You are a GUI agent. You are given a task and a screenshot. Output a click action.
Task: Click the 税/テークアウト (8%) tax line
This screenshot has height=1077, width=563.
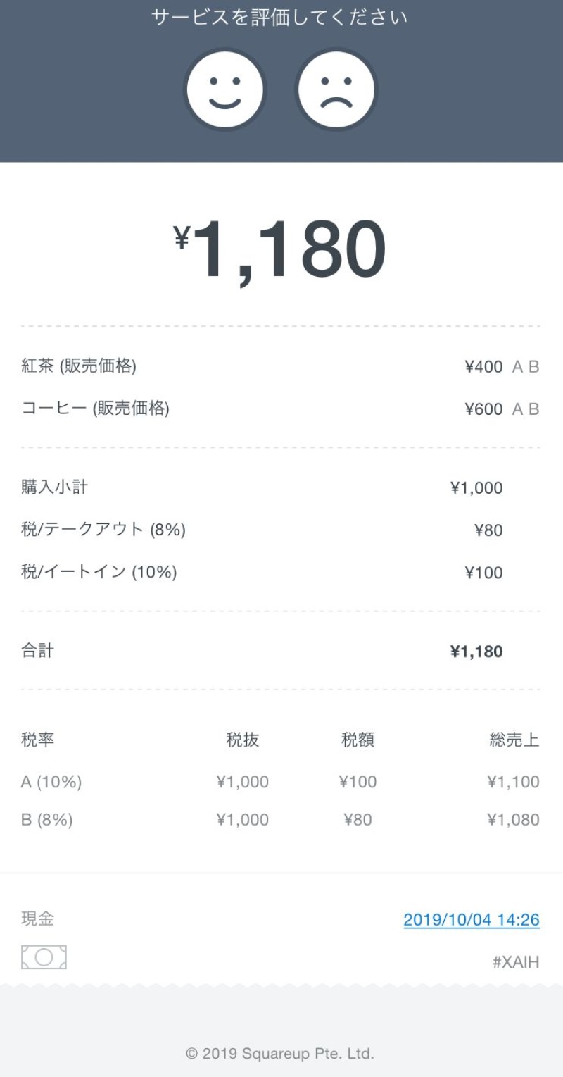click(103, 530)
